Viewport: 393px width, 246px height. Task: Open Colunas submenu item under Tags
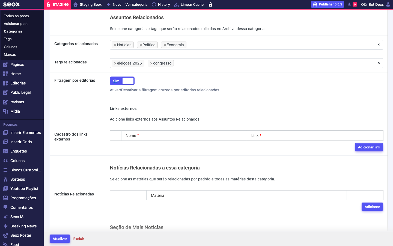click(x=10, y=47)
